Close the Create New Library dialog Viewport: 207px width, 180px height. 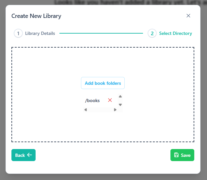click(x=188, y=16)
